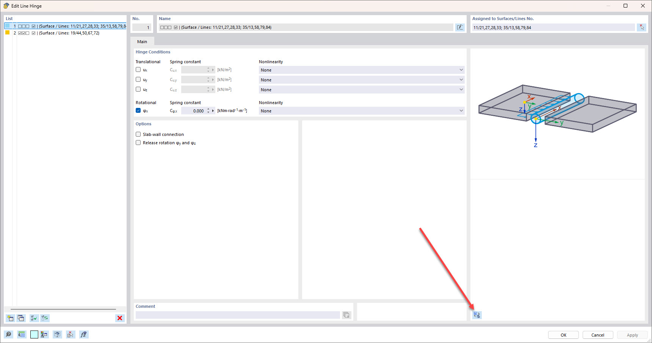Switch to the Main tab
Image resolution: width=652 pixels, height=343 pixels.
[x=142, y=42]
